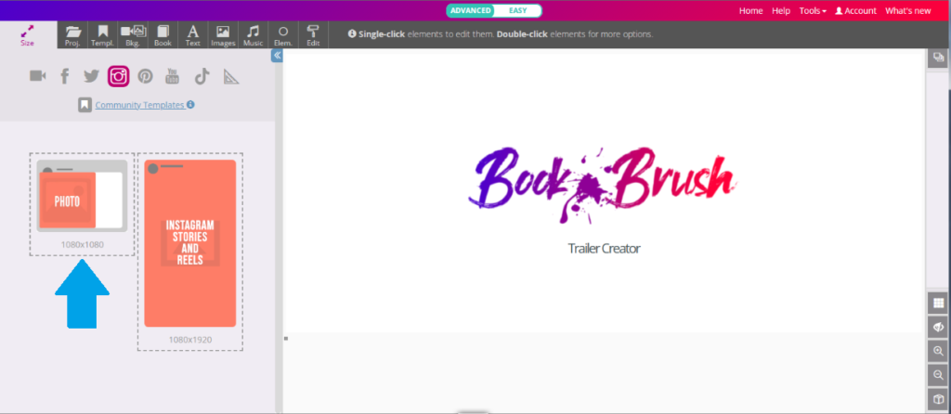This screenshot has height=414, width=951.
Task: Collapse the left panel with double chevron
Action: [277, 56]
